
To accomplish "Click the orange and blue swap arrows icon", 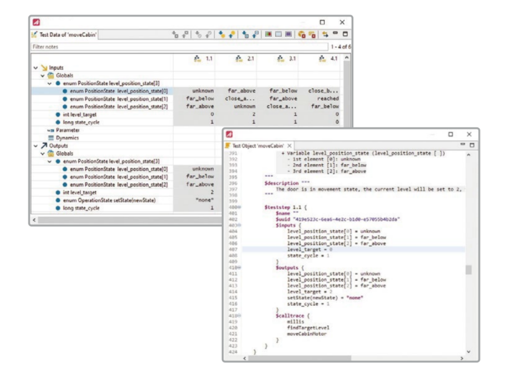I will pos(325,34).
